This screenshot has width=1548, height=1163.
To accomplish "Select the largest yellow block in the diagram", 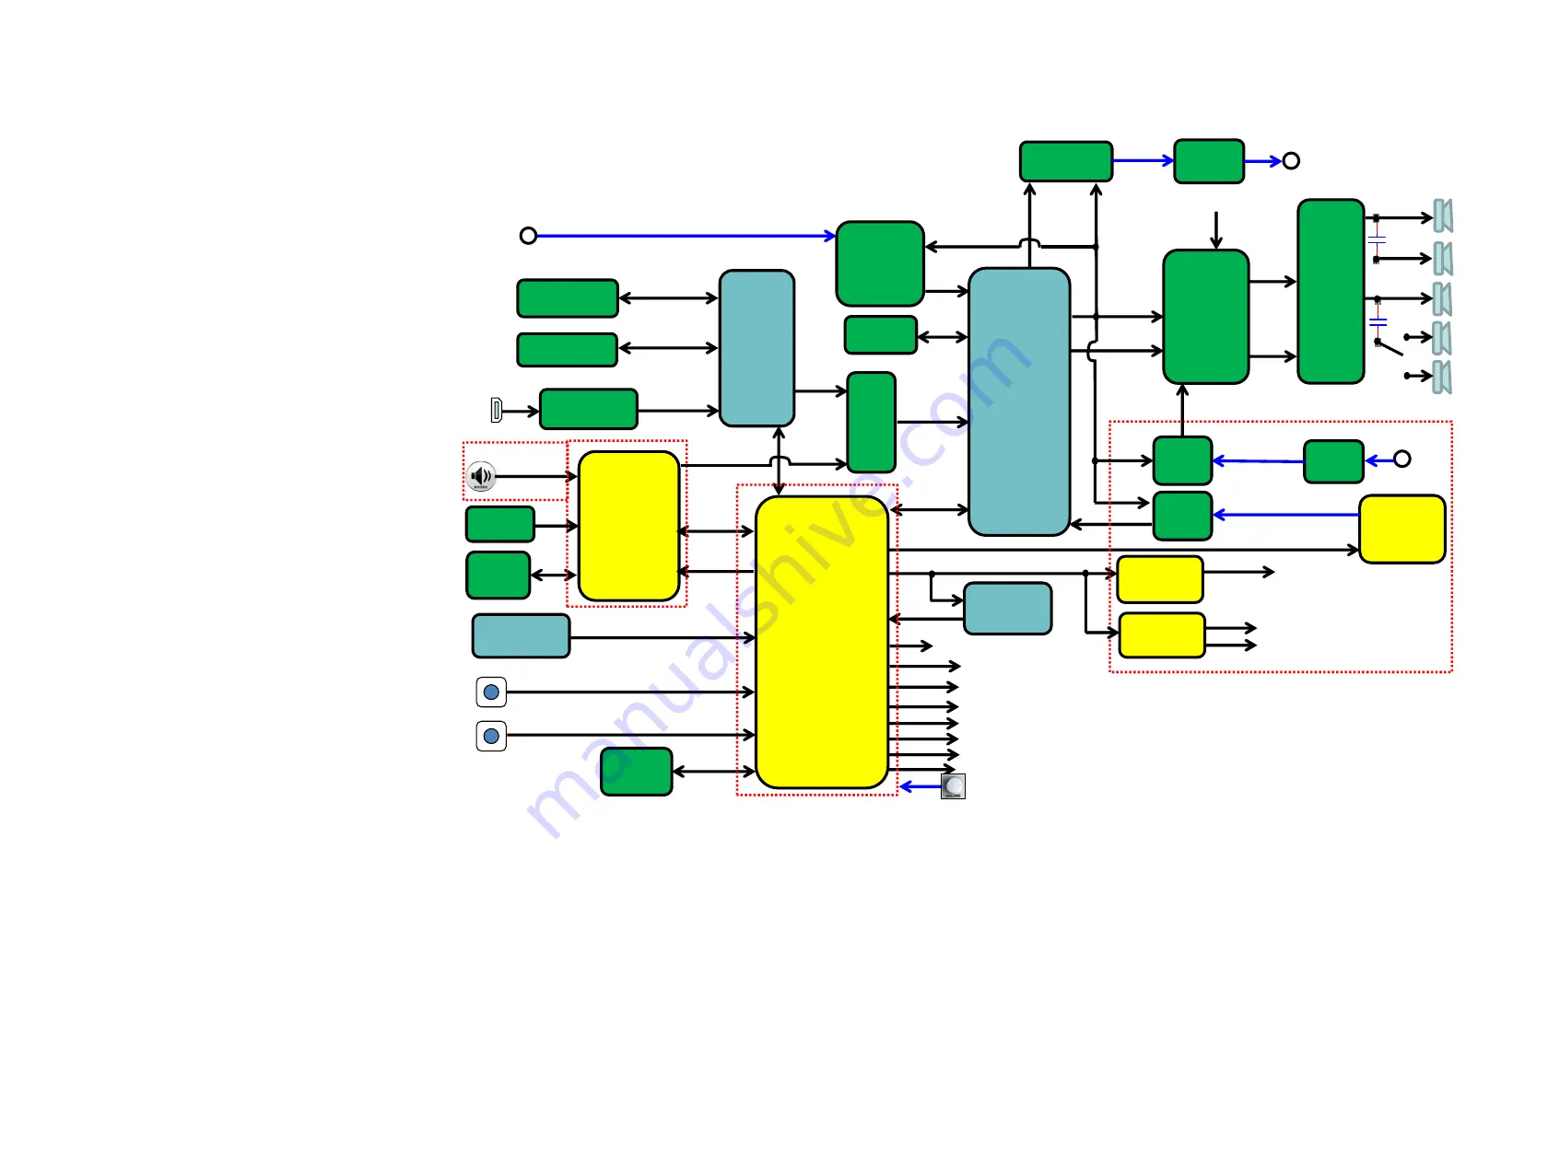I will coord(822,642).
